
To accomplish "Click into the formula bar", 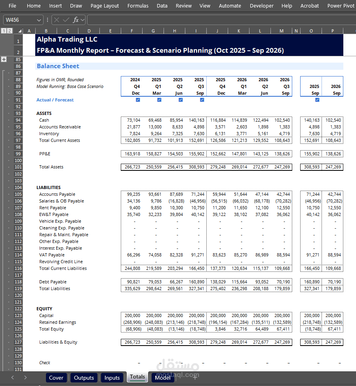I will (221, 20).
